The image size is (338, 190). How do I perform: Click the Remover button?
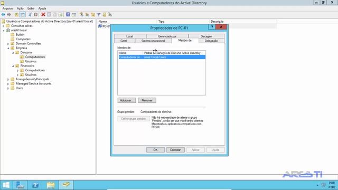[147, 100]
